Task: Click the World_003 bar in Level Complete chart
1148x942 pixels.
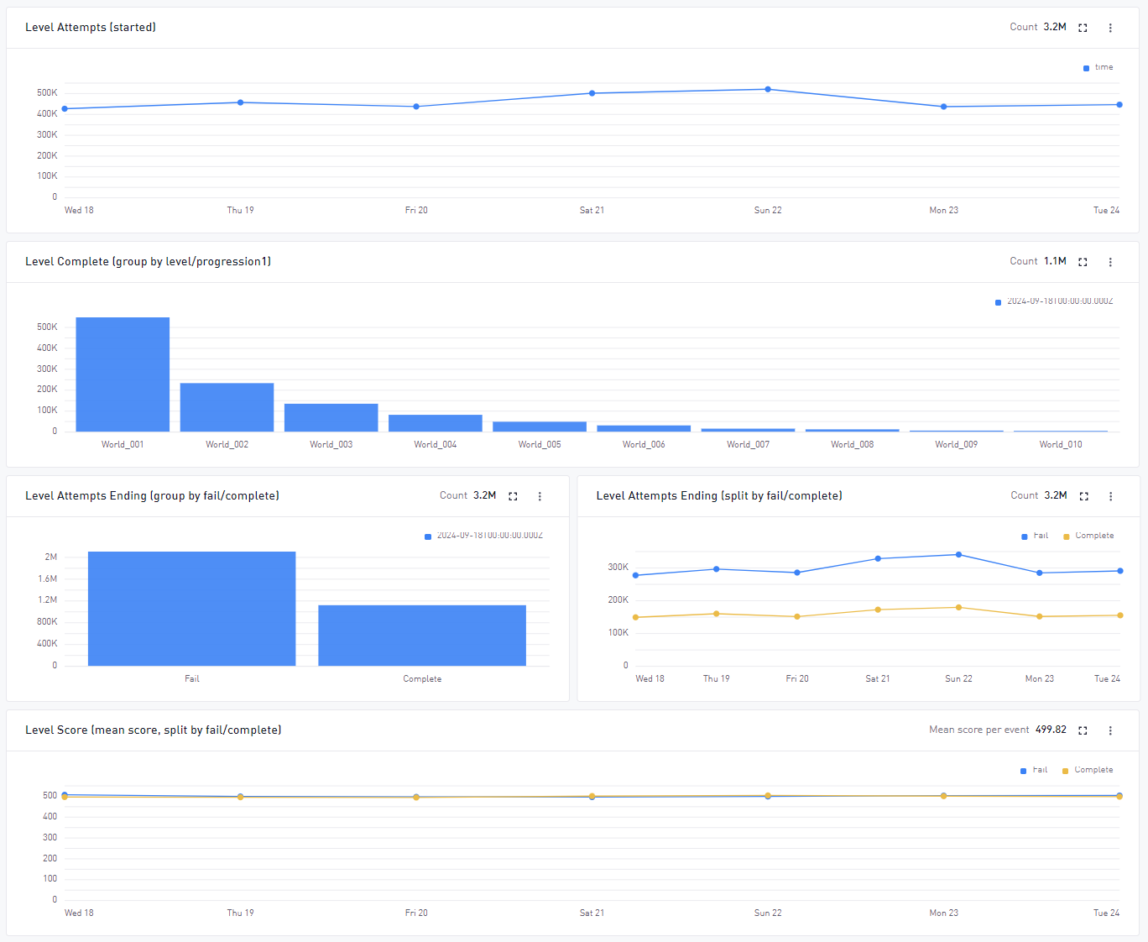Action: coord(331,417)
